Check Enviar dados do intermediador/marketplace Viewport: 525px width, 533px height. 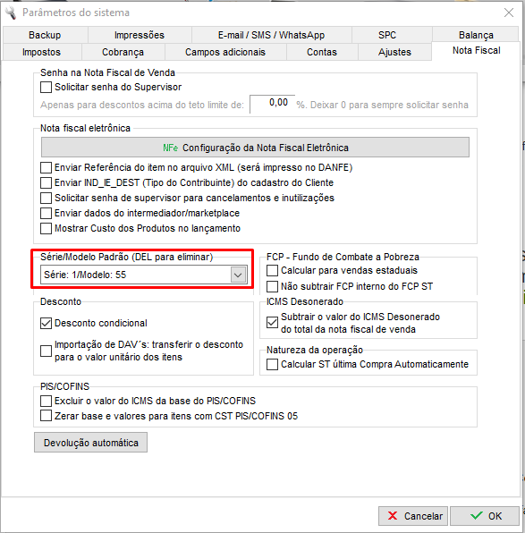tap(46, 213)
